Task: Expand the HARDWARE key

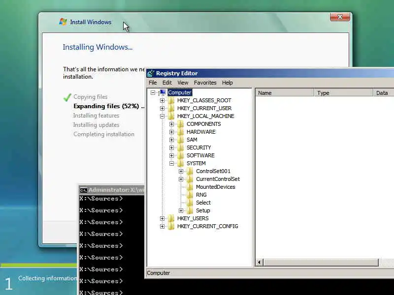Action: tap(171, 132)
